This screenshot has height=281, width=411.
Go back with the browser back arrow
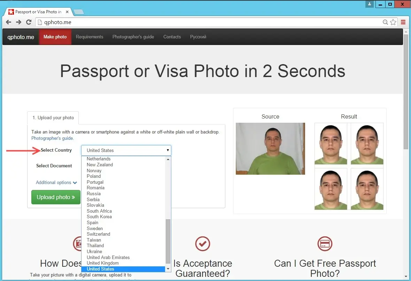click(x=8, y=22)
